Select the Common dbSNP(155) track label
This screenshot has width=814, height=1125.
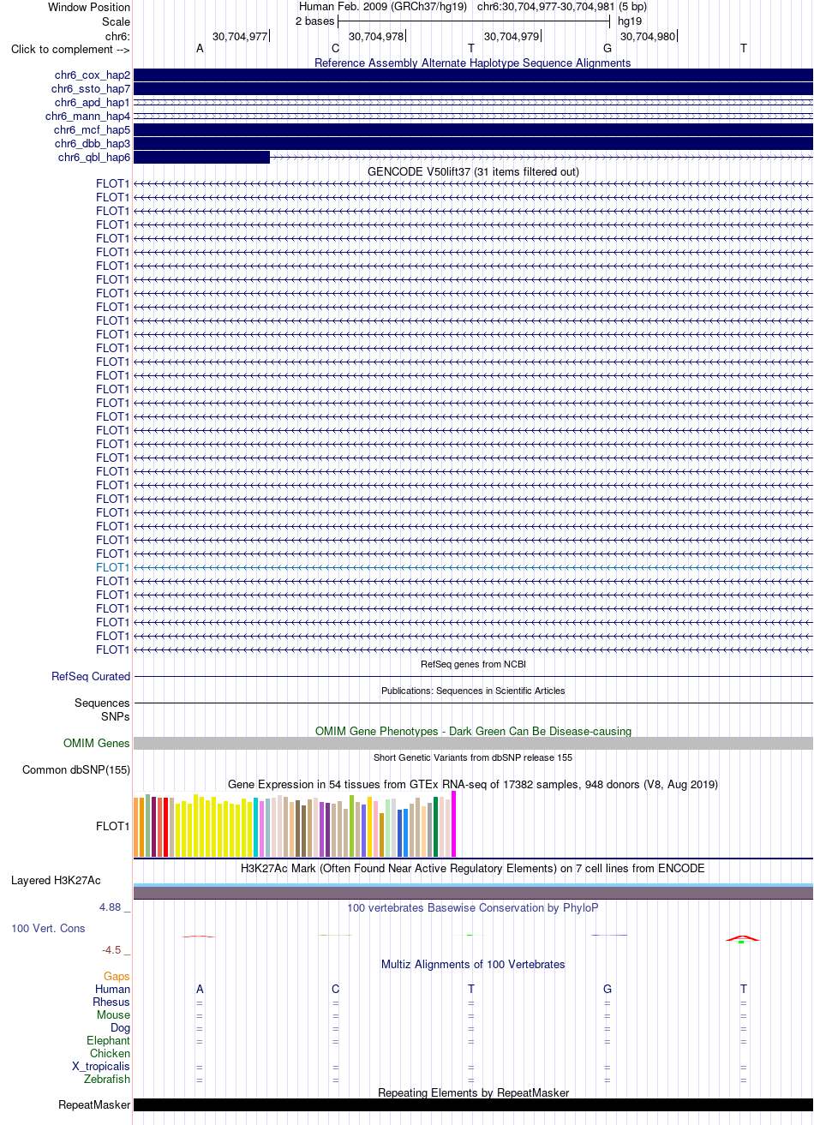[76, 770]
